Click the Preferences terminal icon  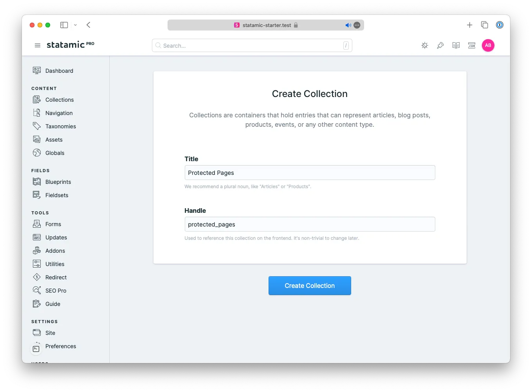click(36, 349)
